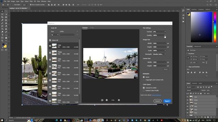Click the search icon at top right of Photoshop

207,5
